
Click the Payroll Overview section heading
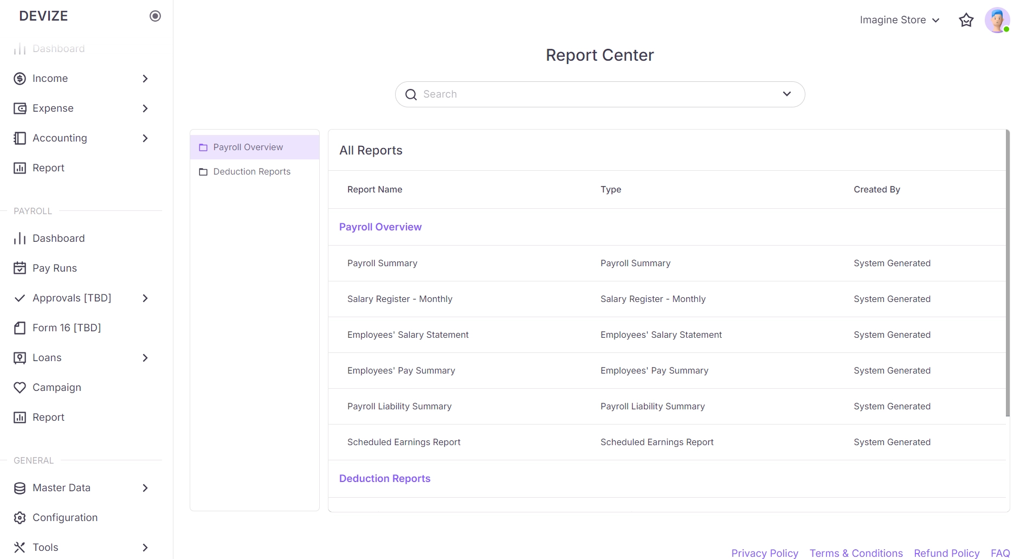[380, 227]
